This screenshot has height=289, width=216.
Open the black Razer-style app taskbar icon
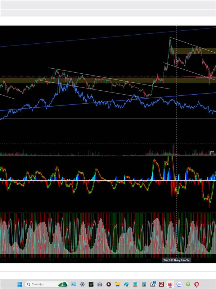[x=91, y=284]
